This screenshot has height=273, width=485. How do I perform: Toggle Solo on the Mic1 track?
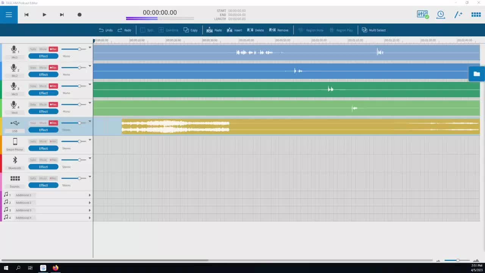coord(33,49)
